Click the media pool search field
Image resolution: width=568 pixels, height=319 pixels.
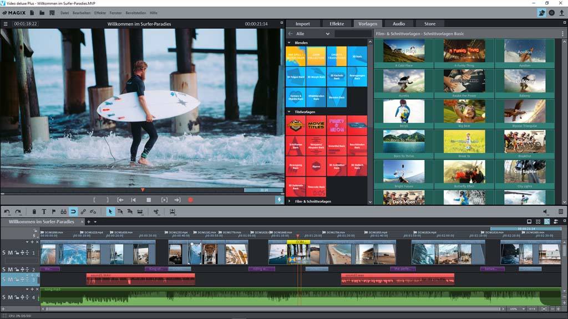[353, 34]
